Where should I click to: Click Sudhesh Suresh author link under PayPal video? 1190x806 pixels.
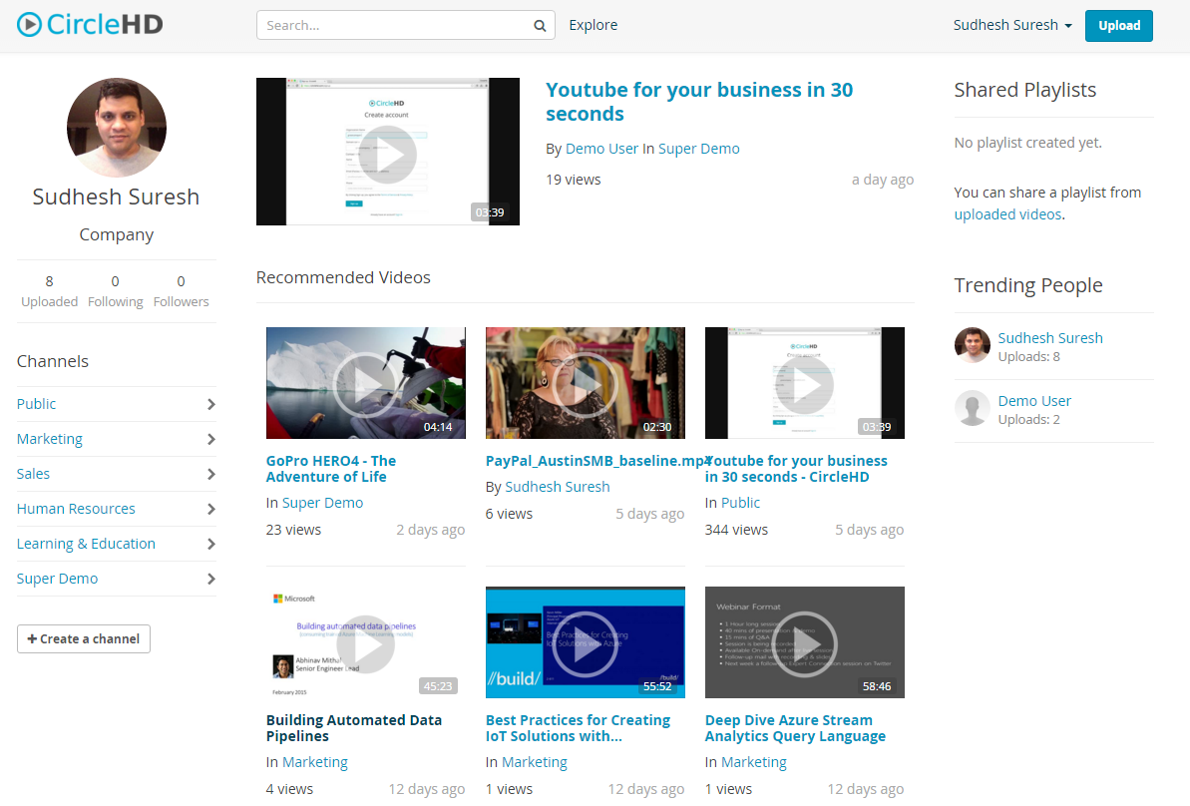[x=557, y=487]
